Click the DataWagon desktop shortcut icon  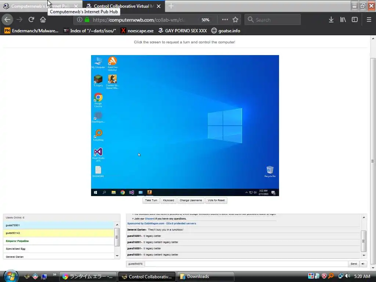click(x=98, y=117)
